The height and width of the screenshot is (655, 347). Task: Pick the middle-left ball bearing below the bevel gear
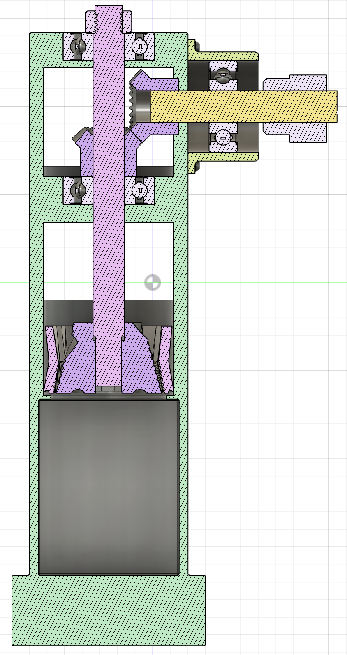click(x=78, y=190)
